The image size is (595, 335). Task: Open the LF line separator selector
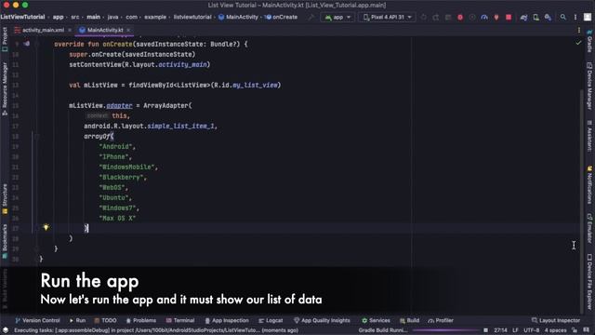coord(515,330)
